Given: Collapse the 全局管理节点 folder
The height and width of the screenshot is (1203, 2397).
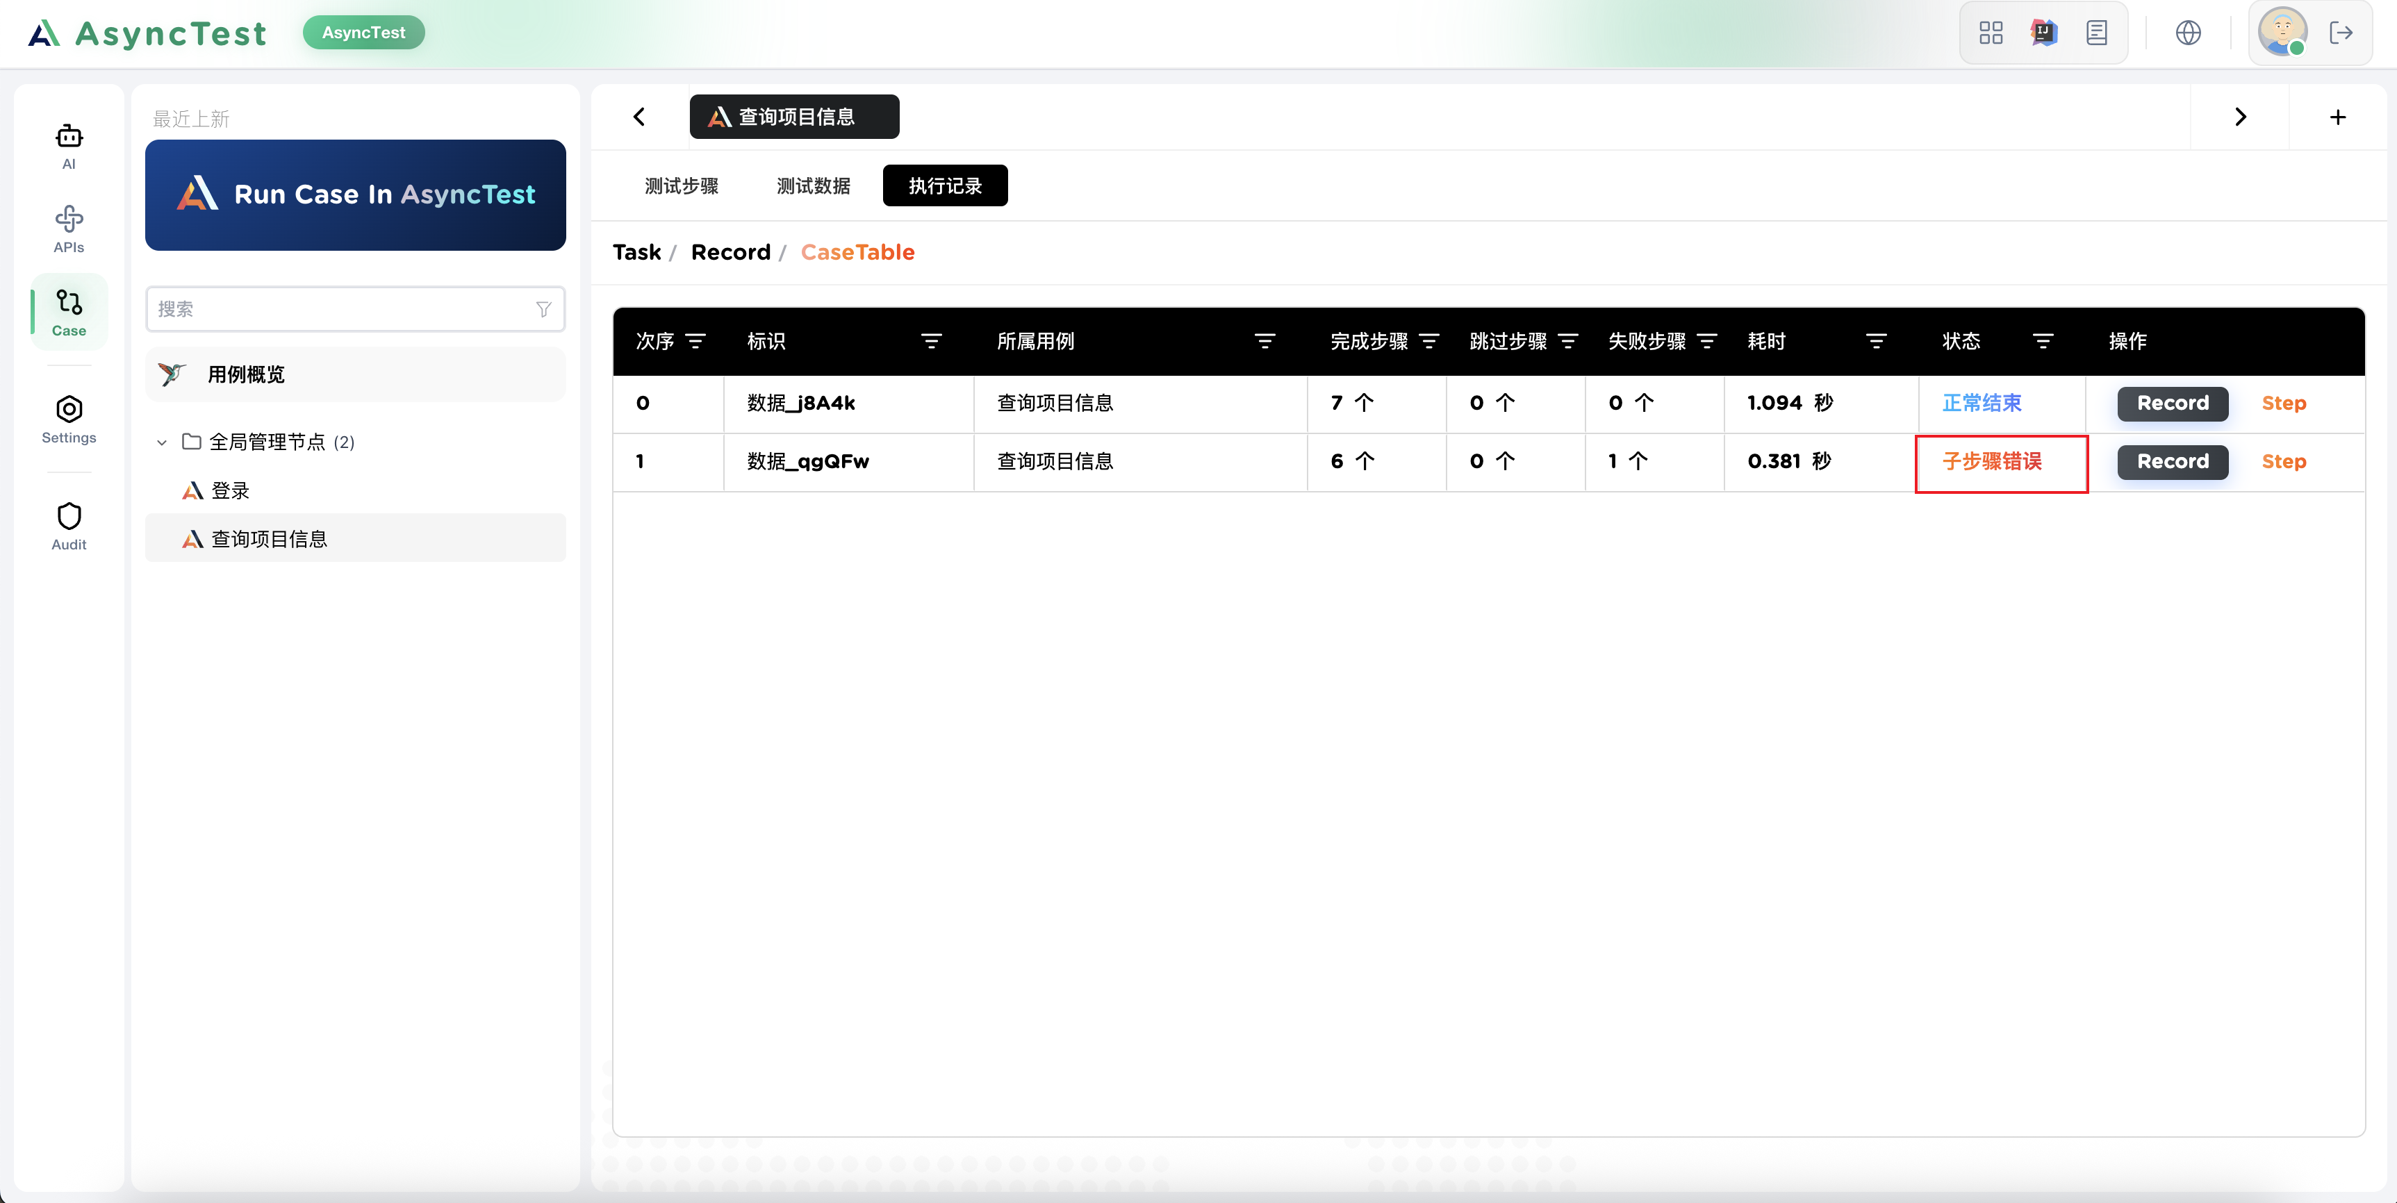Looking at the screenshot, I should click(162, 442).
